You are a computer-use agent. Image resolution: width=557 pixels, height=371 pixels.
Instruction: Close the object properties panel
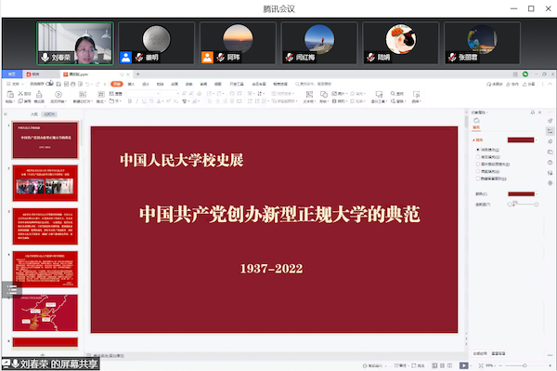pos(539,113)
